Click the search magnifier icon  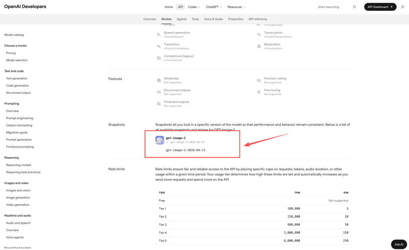point(354,7)
